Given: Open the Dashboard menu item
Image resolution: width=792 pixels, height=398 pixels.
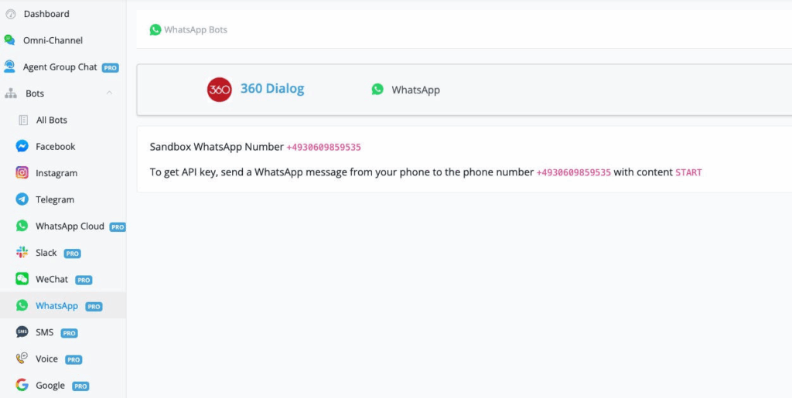Looking at the screenshot, I should pyautogui.click(x=46, y=14).
